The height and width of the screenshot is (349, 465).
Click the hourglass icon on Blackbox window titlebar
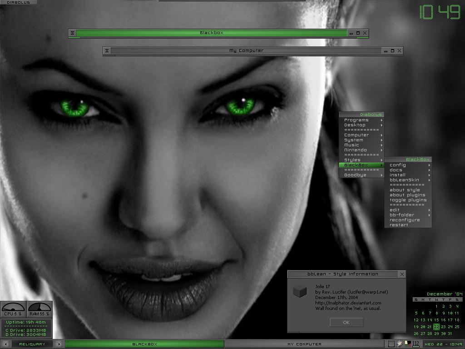pyautogui.click(x=72, y=33)
